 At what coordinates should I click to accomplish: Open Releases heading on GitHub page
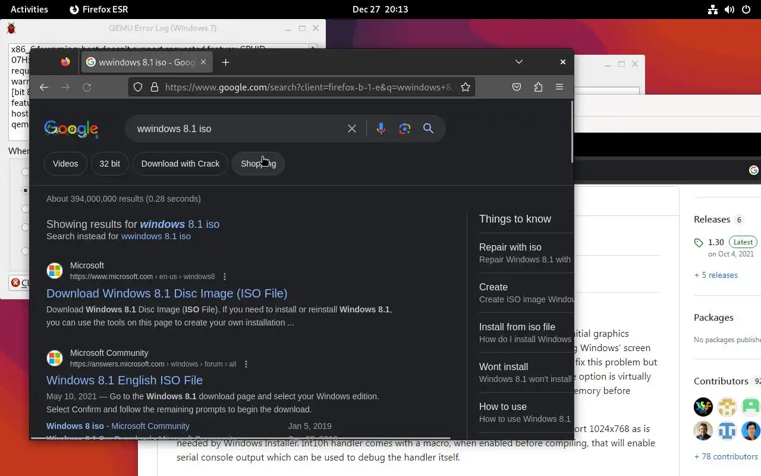pos(712,220)
